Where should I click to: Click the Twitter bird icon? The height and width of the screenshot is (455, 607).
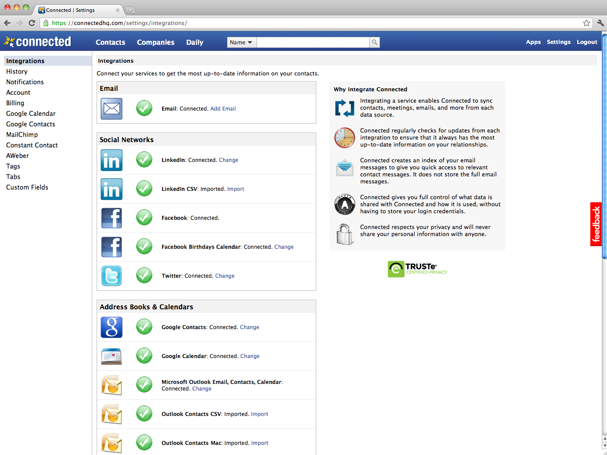pos(112,276)
